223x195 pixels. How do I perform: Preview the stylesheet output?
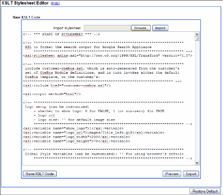(172, 174)
